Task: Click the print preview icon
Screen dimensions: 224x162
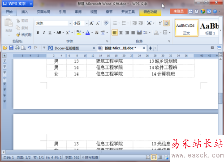Action: (x=23, y=48)
